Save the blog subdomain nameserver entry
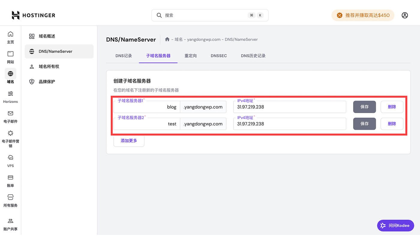420x240 pixels. [364, 106]
